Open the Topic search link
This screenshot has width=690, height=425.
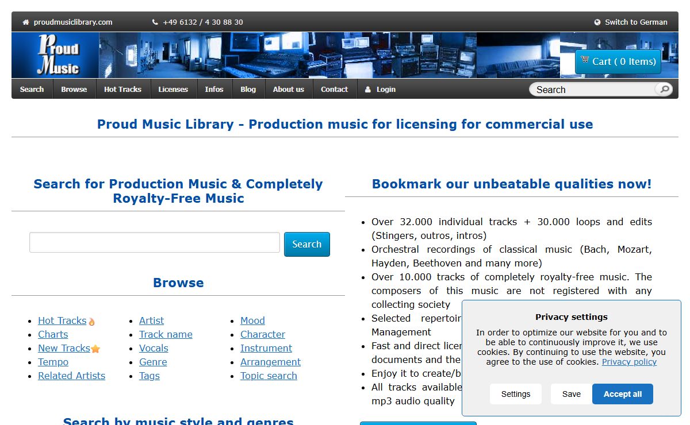[269, 376]
